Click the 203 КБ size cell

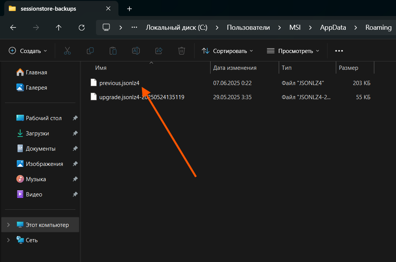(362, 83)
